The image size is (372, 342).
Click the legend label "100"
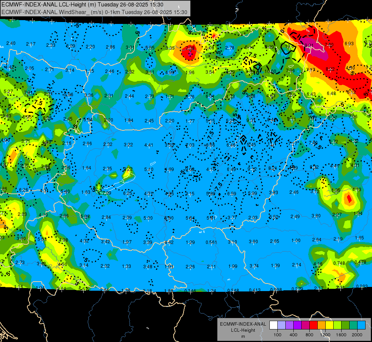pos(277,335)
